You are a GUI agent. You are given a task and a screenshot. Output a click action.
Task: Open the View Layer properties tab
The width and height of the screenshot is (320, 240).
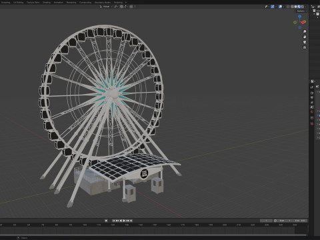coord(312,103)
